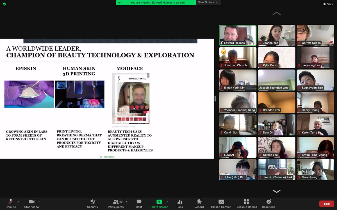337x210 pixels.
Task: Open the View Options dropdown
Action: (208, 2)
